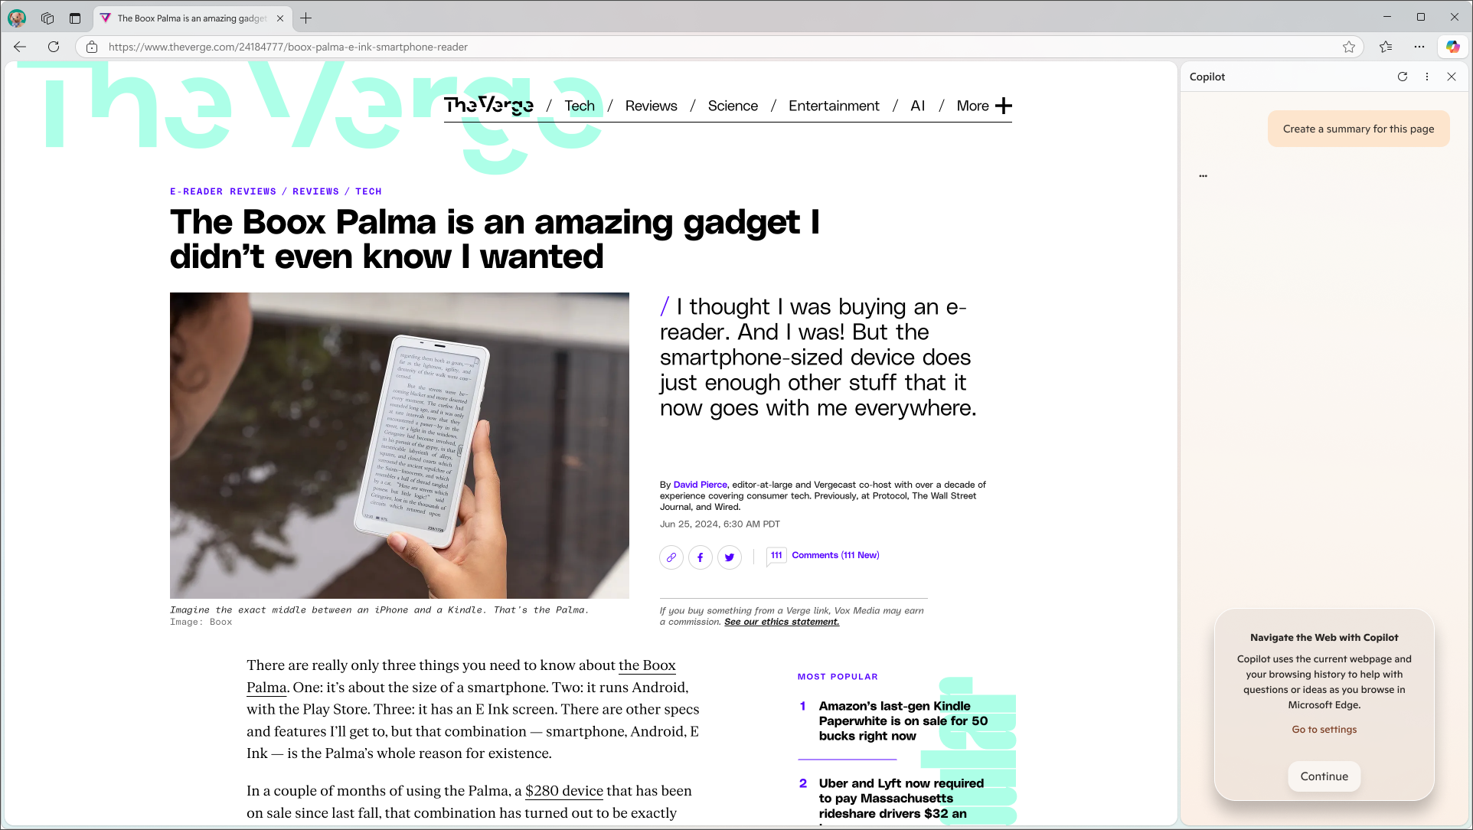
Task: Click the browser back navigation arrow
Action: (x=21, y=45)
